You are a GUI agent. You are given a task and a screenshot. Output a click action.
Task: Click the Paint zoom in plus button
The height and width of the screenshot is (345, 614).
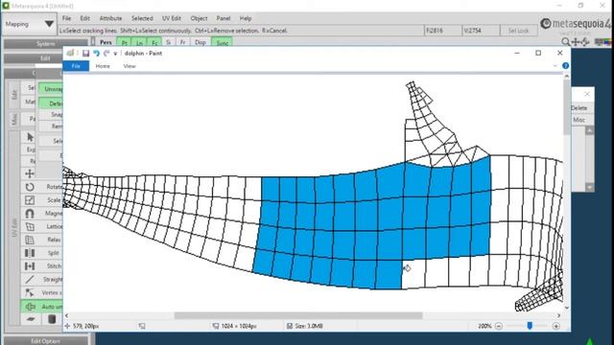[556, 326]
